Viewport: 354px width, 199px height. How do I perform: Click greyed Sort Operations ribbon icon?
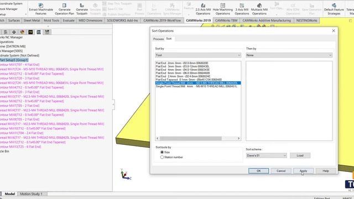[154, 5]
